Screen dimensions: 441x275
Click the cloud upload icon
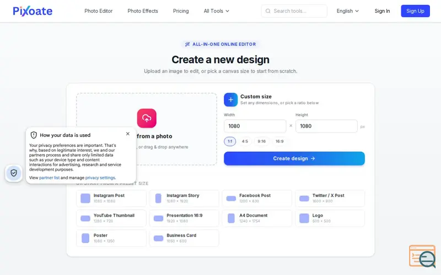click(147, 118)
